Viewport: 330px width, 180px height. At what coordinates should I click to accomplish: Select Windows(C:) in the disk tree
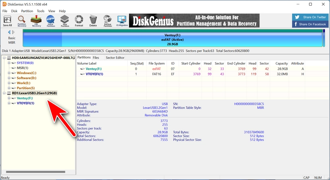27,73
